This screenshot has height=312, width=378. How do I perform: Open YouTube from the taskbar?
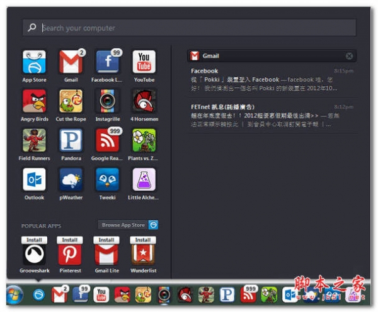point(101,295)
